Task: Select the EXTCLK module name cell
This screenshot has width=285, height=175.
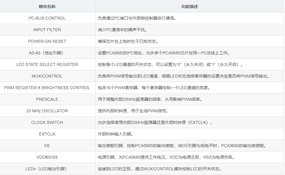Action: [x=47, y=134]
